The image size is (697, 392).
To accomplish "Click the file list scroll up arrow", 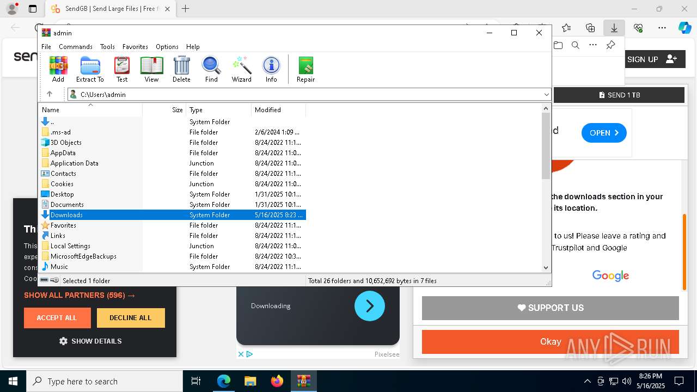I will pos(546,108).
